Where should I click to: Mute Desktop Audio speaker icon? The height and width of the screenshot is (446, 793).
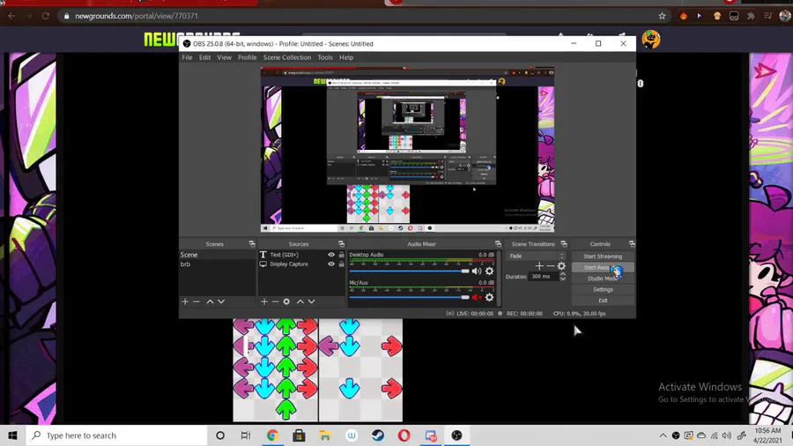[477, 271]
